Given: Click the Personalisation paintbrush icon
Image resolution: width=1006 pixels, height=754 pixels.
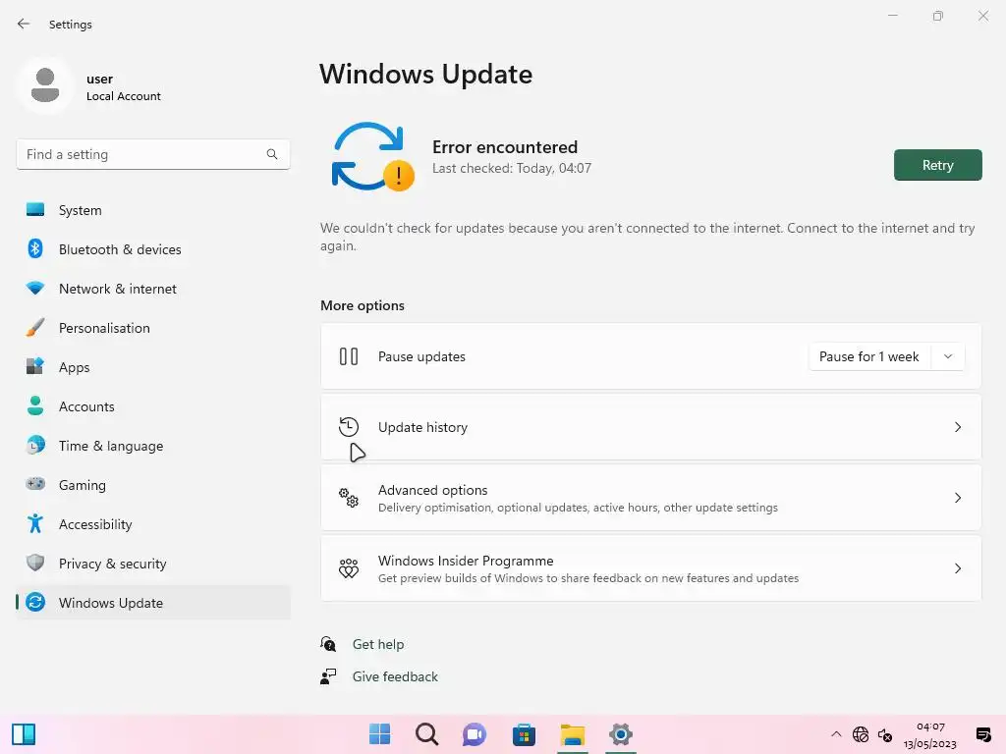Looking at the screenshot, I should 35,328.
